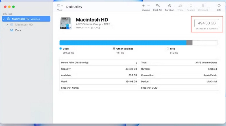Click the APFS Volume Group • APFS subtitle
This screenshot has height=126, width=226.
(x=93, y=24)
